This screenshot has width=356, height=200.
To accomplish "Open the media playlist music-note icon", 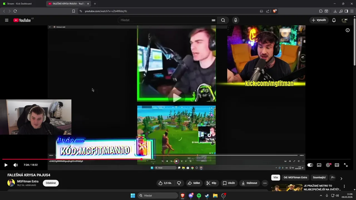I will coord(341,11).
